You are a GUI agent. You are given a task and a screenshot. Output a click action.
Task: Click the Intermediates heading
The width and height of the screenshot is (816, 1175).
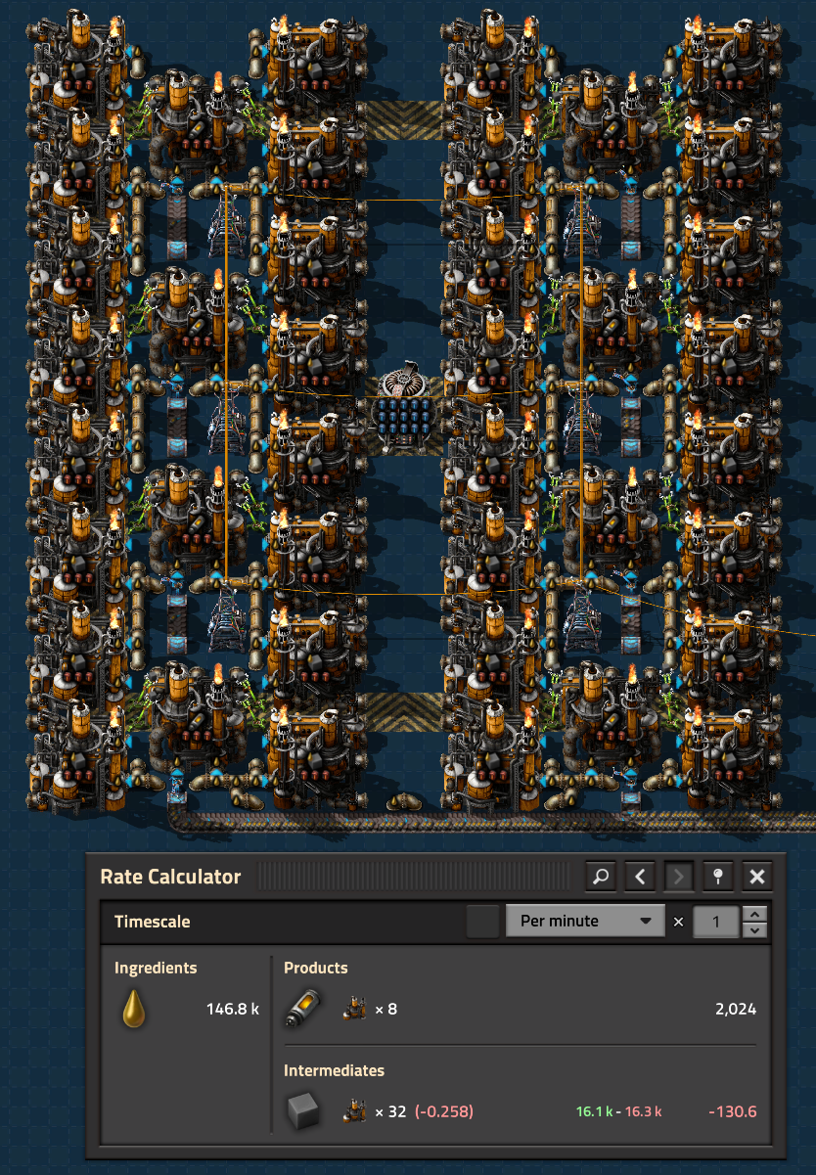[x=334, y=1070]
